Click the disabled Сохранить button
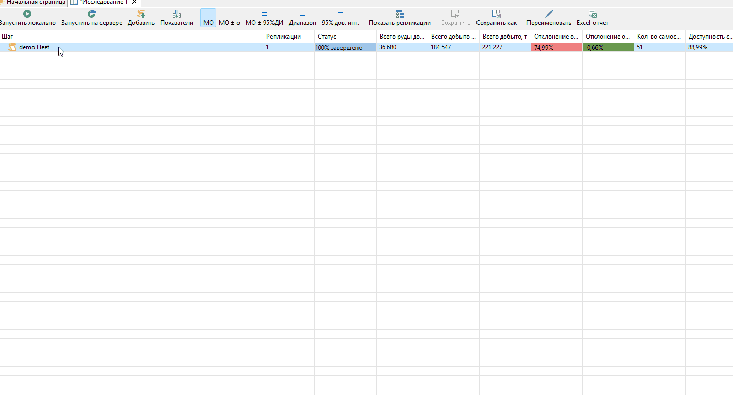Screen dimensions: 733x395 coord(455,18)
